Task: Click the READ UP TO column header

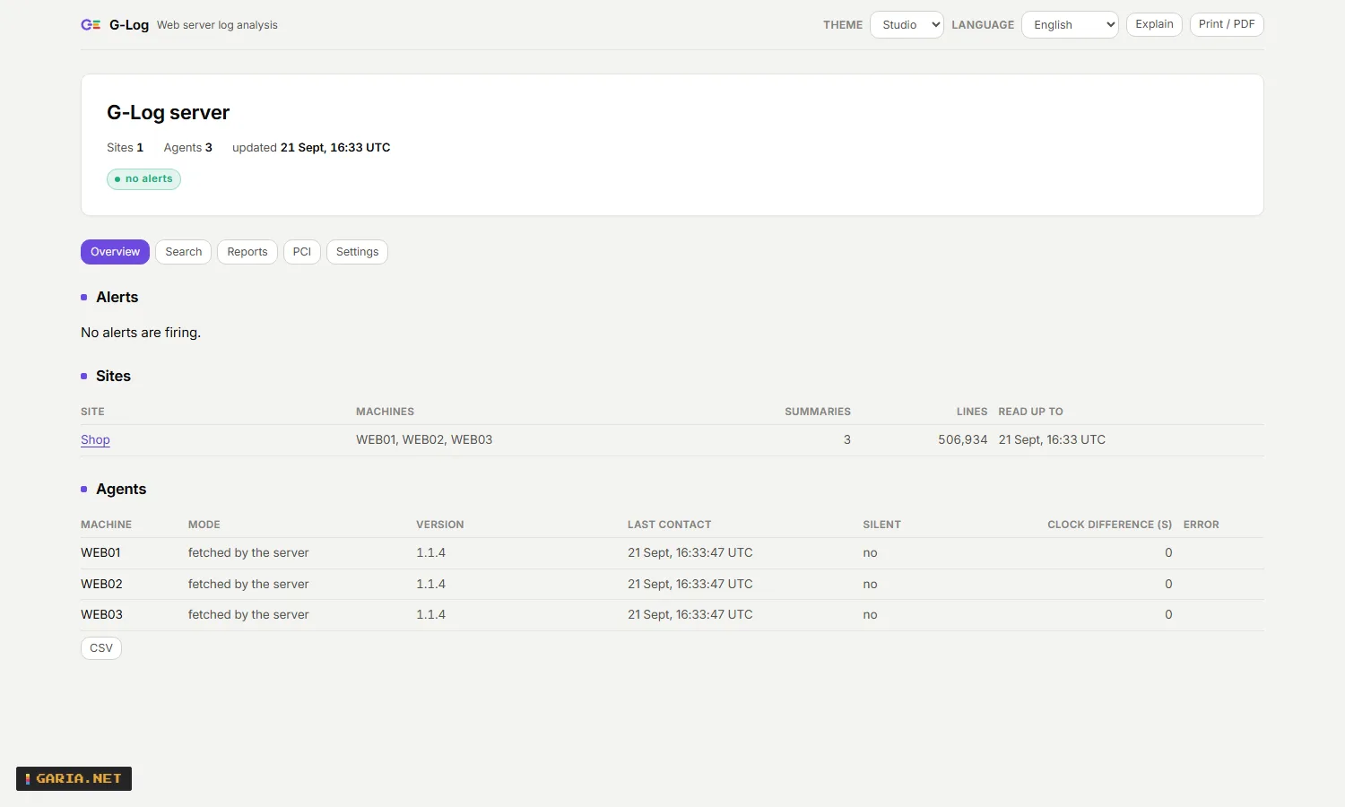Action: coord(1030,412)
